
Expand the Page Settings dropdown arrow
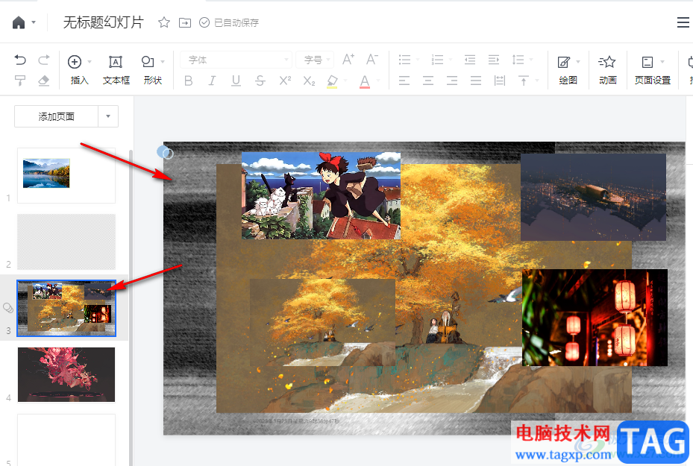[662, 62]
